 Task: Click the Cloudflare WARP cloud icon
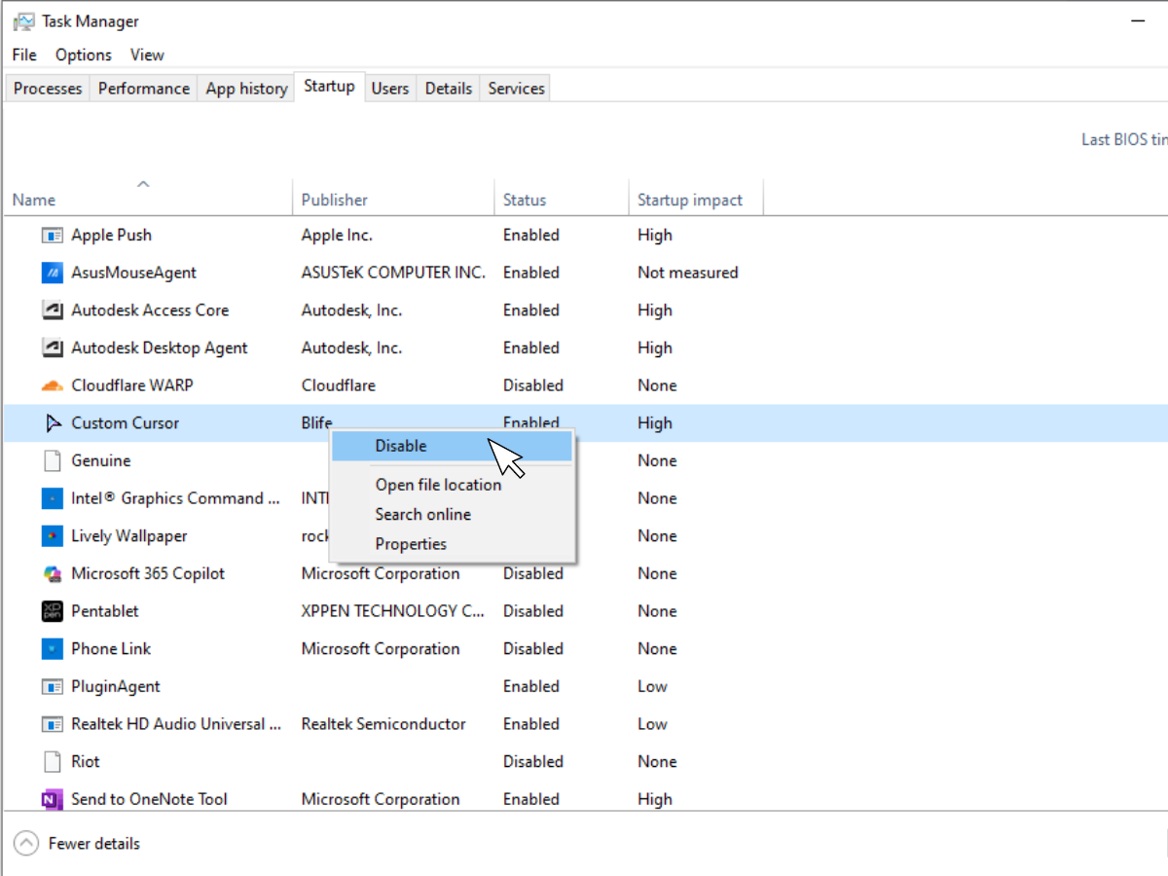[x=53, y=385]
